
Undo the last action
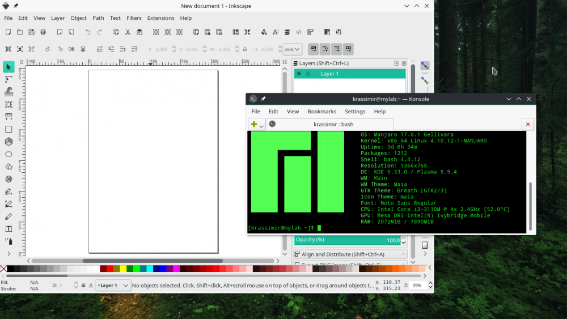[x=88, y=32]
